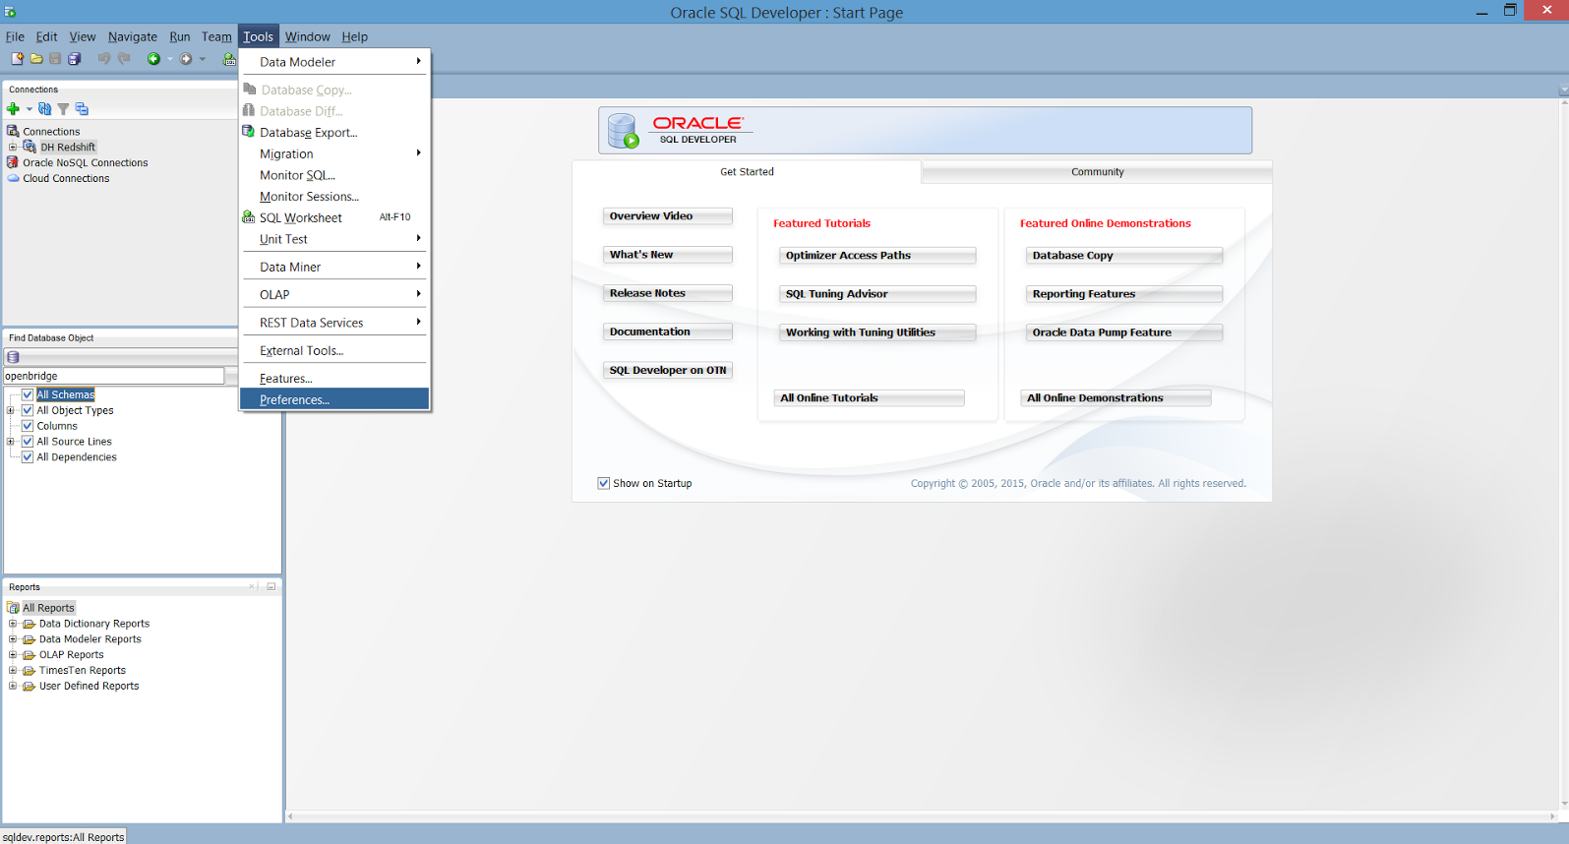Expand the All Object Types tree node

coord(11,410)
